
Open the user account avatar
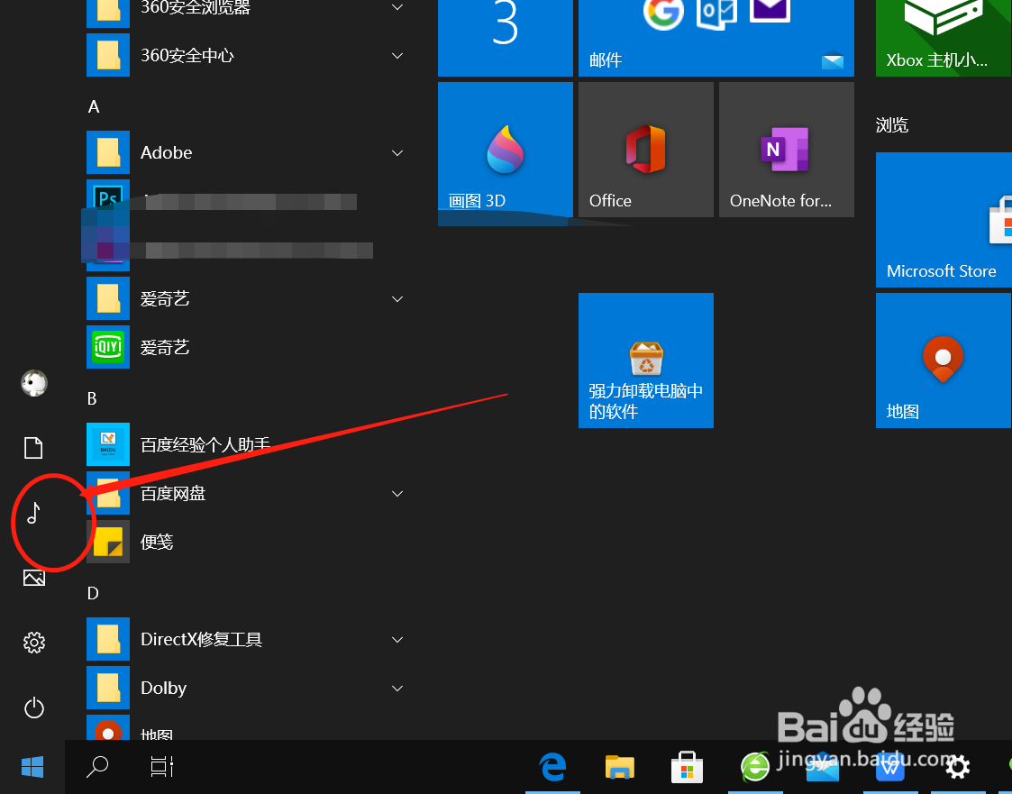pos(33,383)
